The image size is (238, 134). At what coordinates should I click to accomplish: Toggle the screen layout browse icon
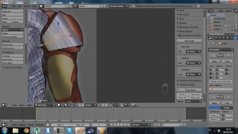pyautogui.click(x=41, y=6)
